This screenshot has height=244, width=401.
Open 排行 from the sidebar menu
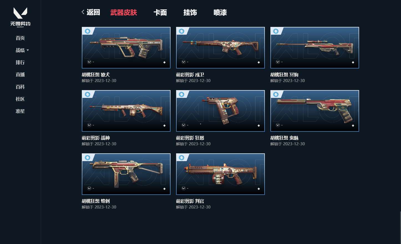point(20,62)
